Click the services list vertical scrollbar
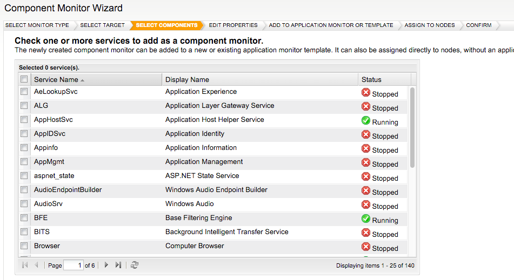Viewport: 514px width, 280px height. pyautogui.click(x=412, y=127)
